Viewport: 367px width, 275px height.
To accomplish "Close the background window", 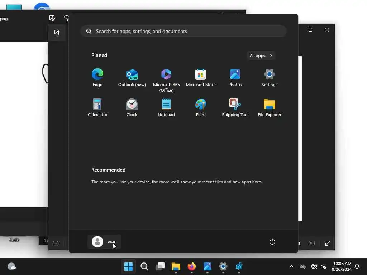I will (x=327, y=30).
